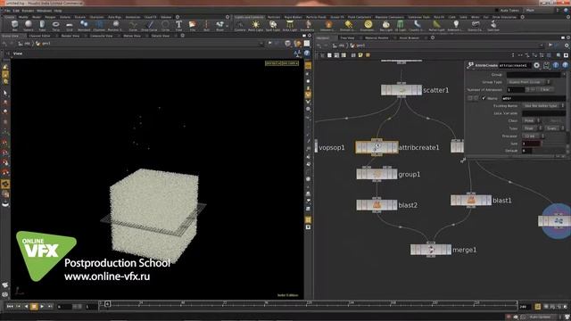Open the Existing Name dropdown
The image size is (571, 321).
(543, 105)
